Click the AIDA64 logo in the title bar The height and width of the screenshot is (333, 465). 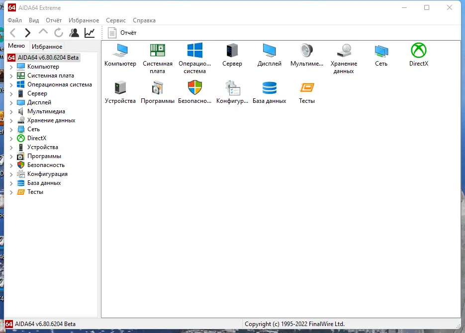click(12, 7)
